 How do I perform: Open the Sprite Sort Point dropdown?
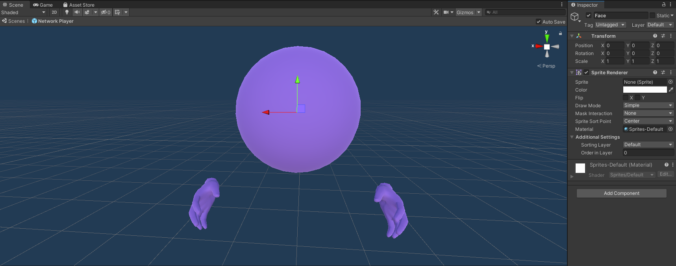[648, 121]
